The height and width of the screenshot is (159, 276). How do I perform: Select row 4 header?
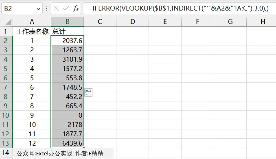point(6,59)
